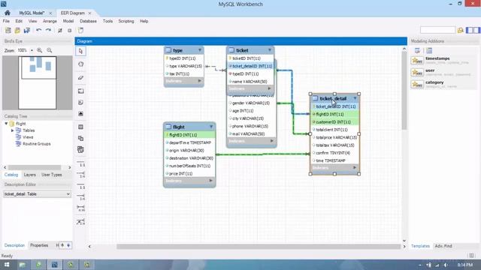Collapse the type table header arrow
The height and width of the screenshot is (270, 481).
[200, 50]
